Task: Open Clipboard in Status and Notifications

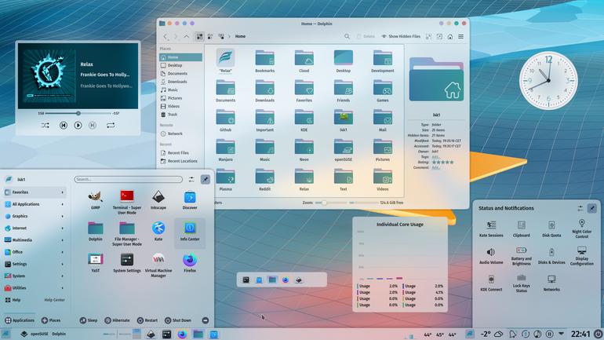Action: pyautogui.click(x=521, y=228)
